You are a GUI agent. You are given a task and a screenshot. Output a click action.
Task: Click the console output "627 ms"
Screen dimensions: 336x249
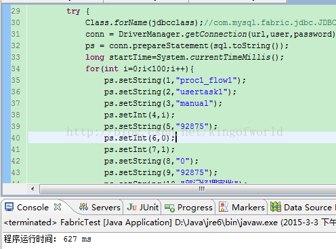[77, 239]
